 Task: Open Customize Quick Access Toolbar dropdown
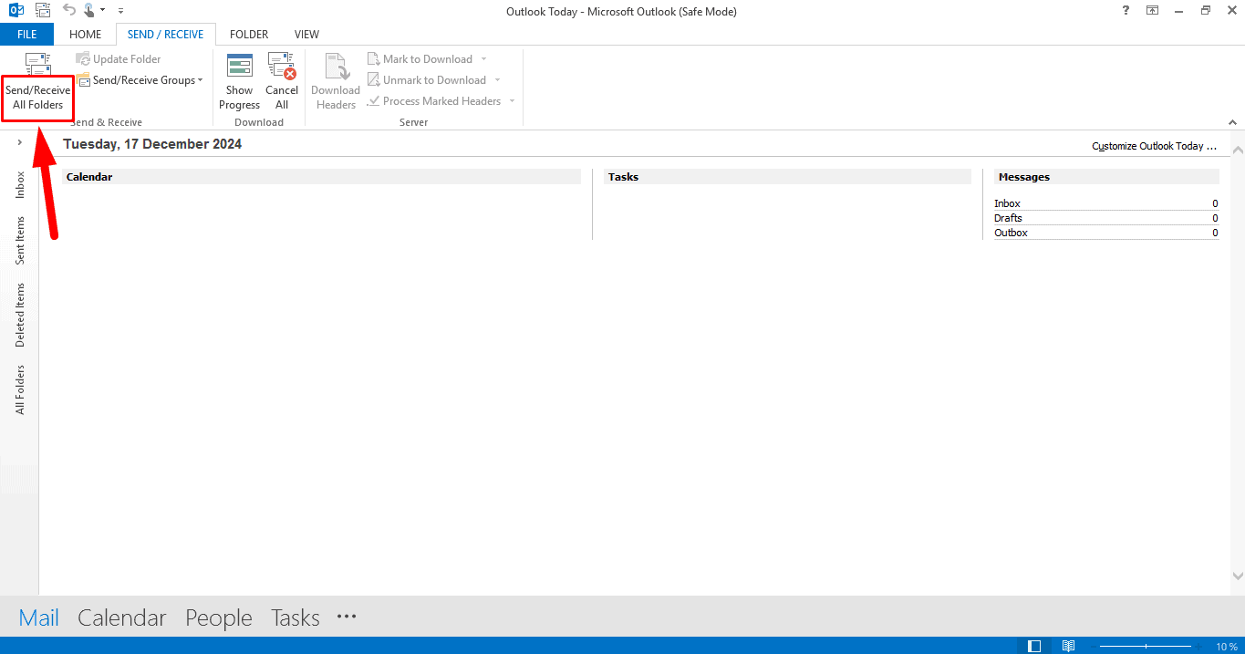click(121, 11)
